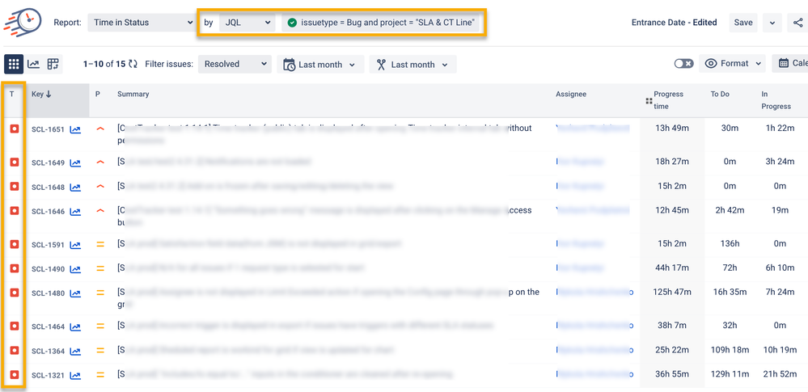
Task: Open issue SCL-1321
Action: click(x=48, y=376)
